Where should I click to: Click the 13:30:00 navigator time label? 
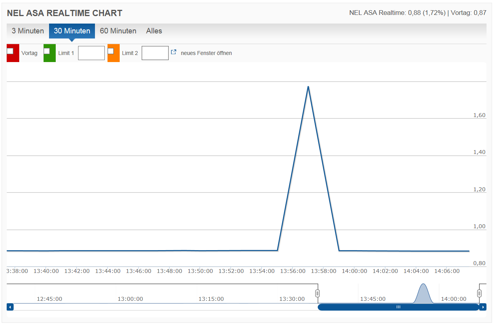point(292,299)
